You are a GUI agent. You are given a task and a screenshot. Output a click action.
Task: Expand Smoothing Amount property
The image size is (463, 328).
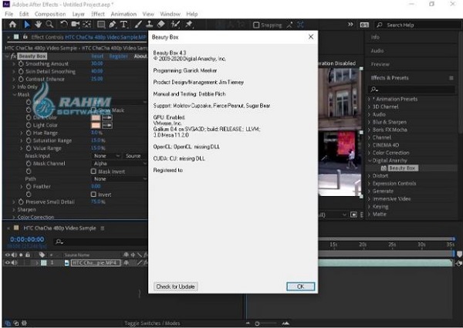pos(14,64)
